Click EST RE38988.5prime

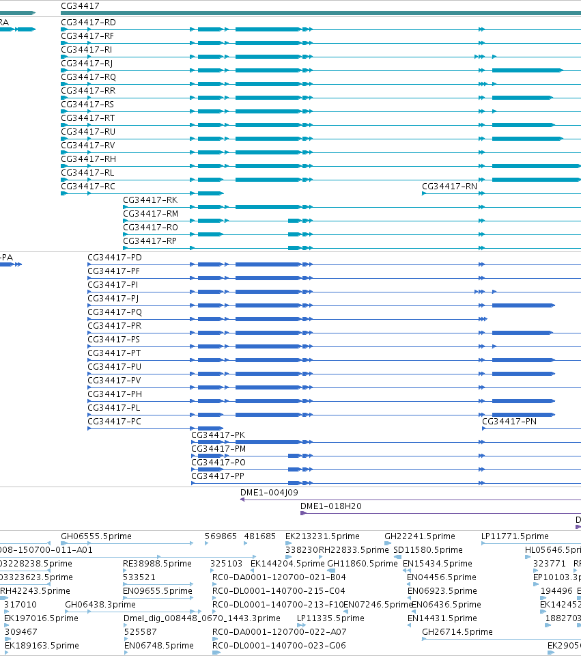(157, 564)
